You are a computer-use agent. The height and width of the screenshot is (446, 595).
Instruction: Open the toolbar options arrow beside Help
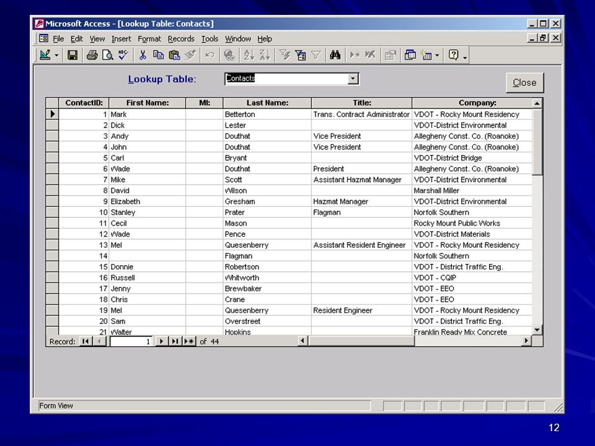point(465,58)
